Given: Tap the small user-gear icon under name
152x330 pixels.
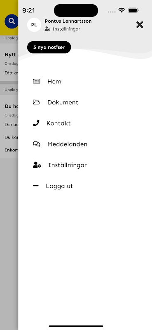Looking at the screenshot, I should coord(47,29).
